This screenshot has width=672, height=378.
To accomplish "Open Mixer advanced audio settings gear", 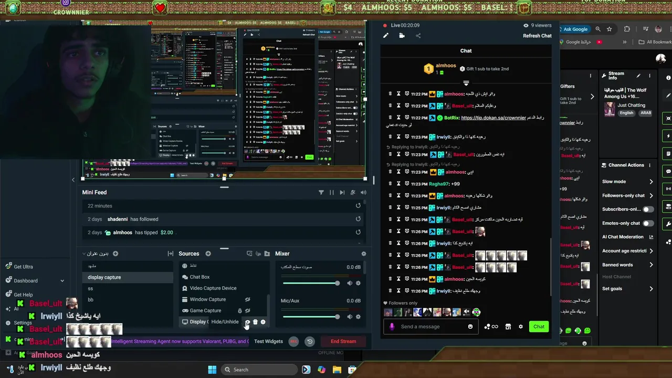I will tap(363, 254).
